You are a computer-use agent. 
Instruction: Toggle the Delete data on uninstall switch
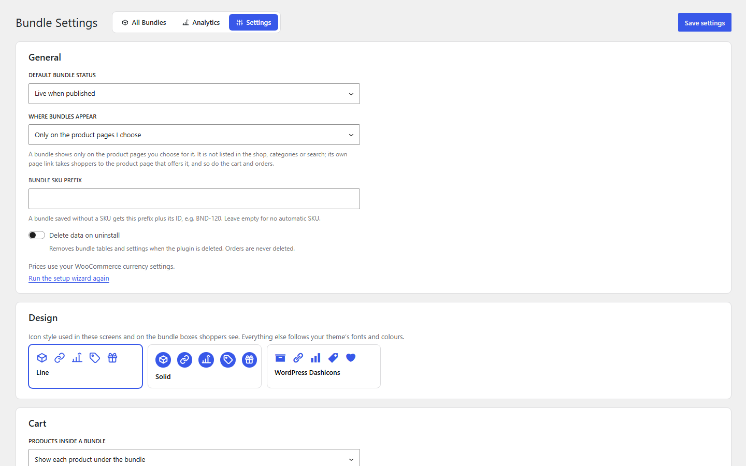37,235
